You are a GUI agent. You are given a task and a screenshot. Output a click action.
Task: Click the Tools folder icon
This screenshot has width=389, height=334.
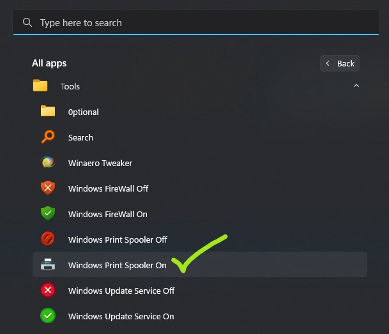[x=40, y=86]
